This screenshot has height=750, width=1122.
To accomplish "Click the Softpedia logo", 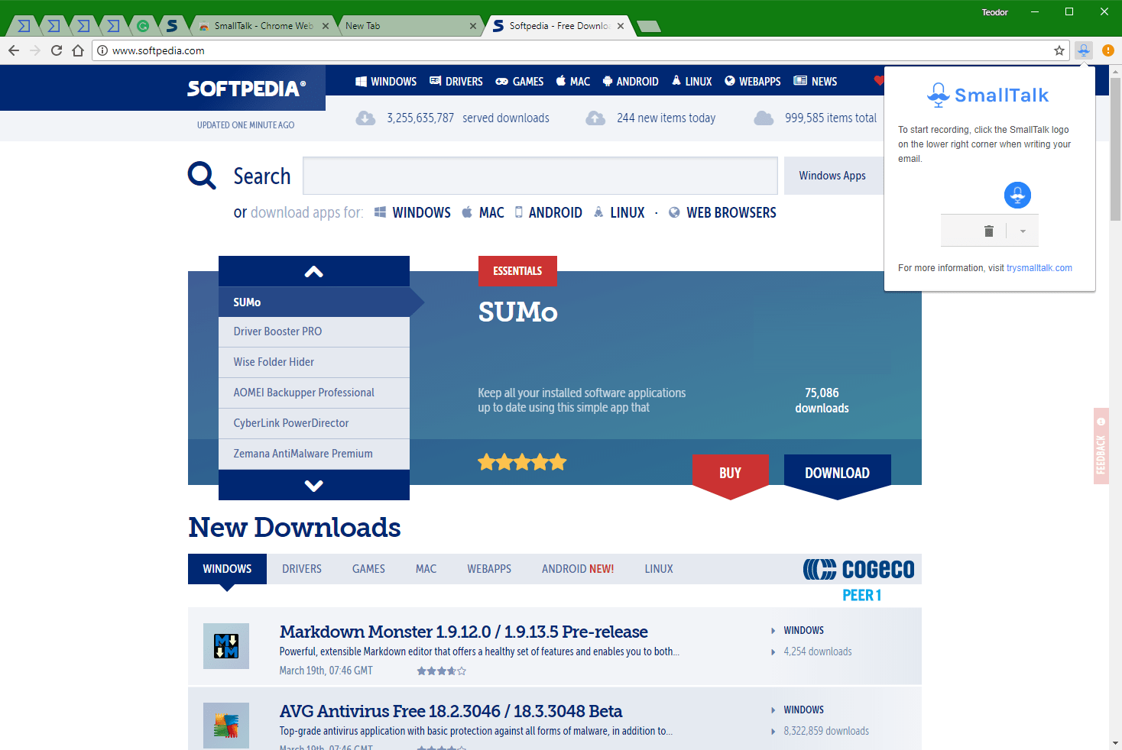I will point(246,89).
